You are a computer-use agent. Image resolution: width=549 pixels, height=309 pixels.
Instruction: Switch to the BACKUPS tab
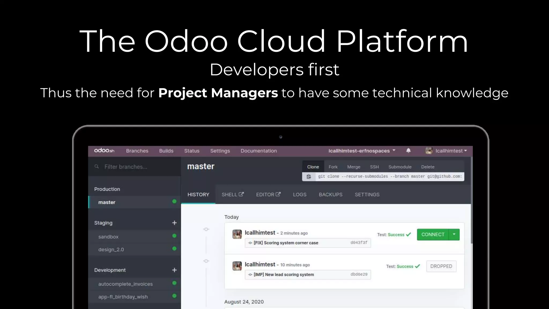point(331,194)
